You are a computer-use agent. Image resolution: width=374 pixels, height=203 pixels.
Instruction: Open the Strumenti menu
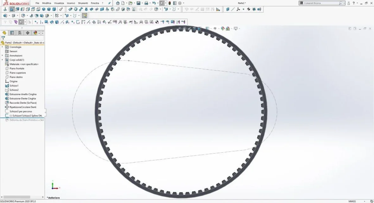83,3
